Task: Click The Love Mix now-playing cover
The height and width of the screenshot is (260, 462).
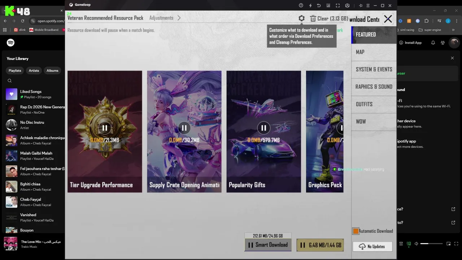Action: point(10,244)
